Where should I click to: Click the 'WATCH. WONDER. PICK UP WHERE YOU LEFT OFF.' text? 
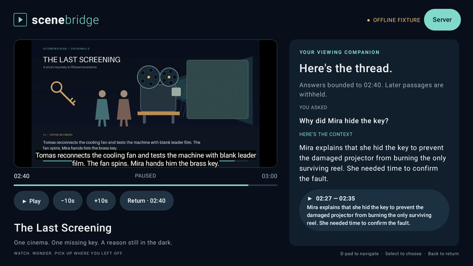coord(69,253)
